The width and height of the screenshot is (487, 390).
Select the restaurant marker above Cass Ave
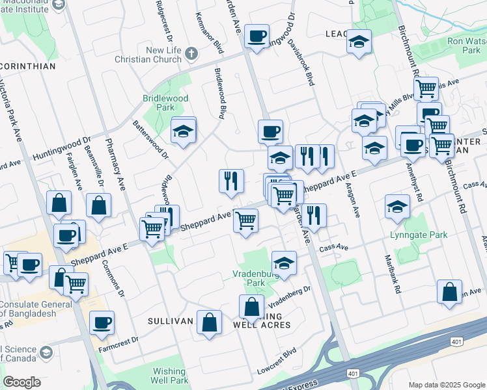pyautogui.click(x=314, y=216)
